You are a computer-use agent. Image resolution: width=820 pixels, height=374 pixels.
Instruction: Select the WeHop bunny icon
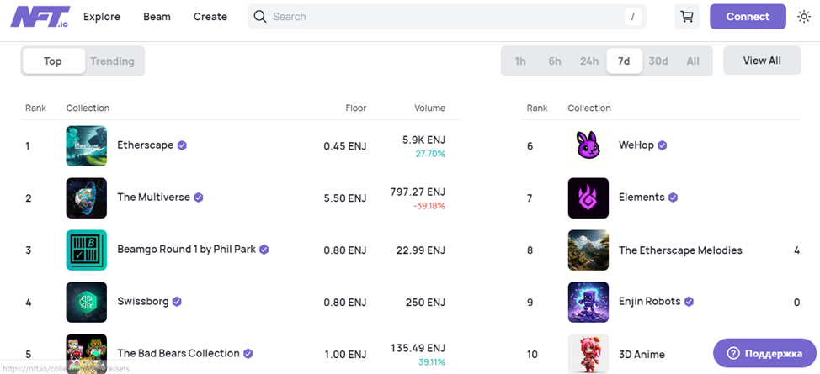pyautogui.click(x=588, y=146)
